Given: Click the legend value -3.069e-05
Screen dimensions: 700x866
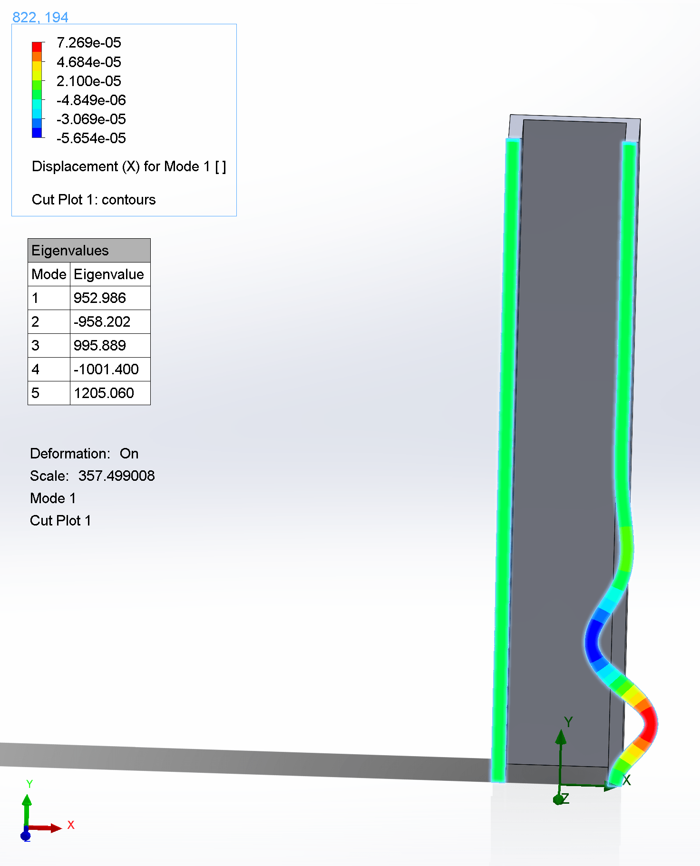Looking at the screenshot, I should [91, 119].
